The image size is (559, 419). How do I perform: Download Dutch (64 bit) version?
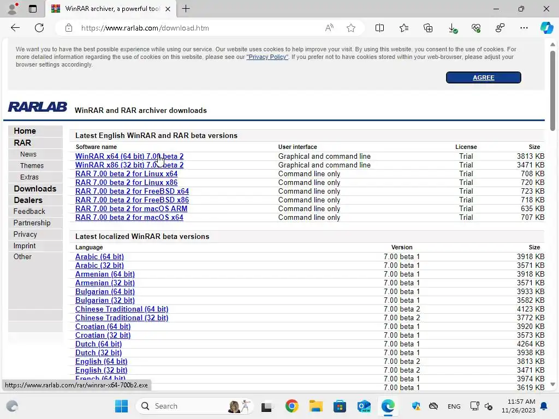98,344
